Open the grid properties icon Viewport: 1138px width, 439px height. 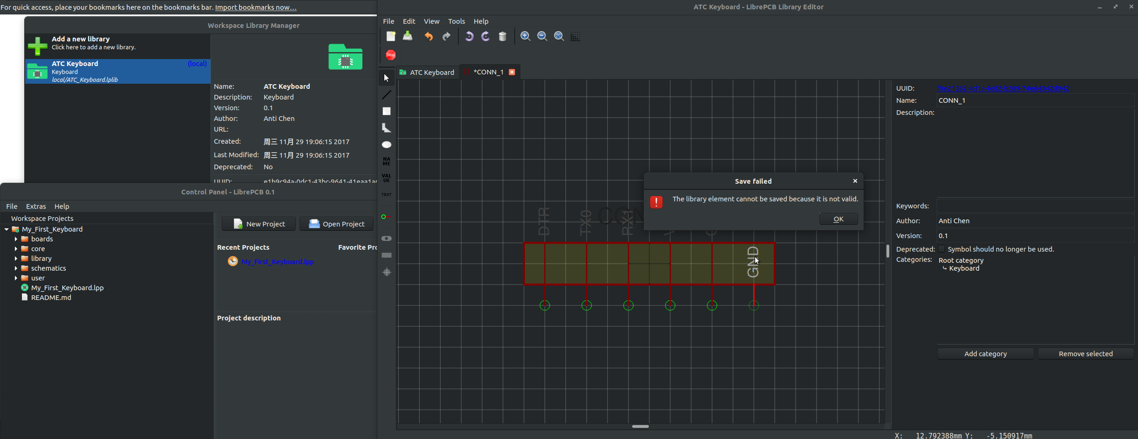(575, 36)
